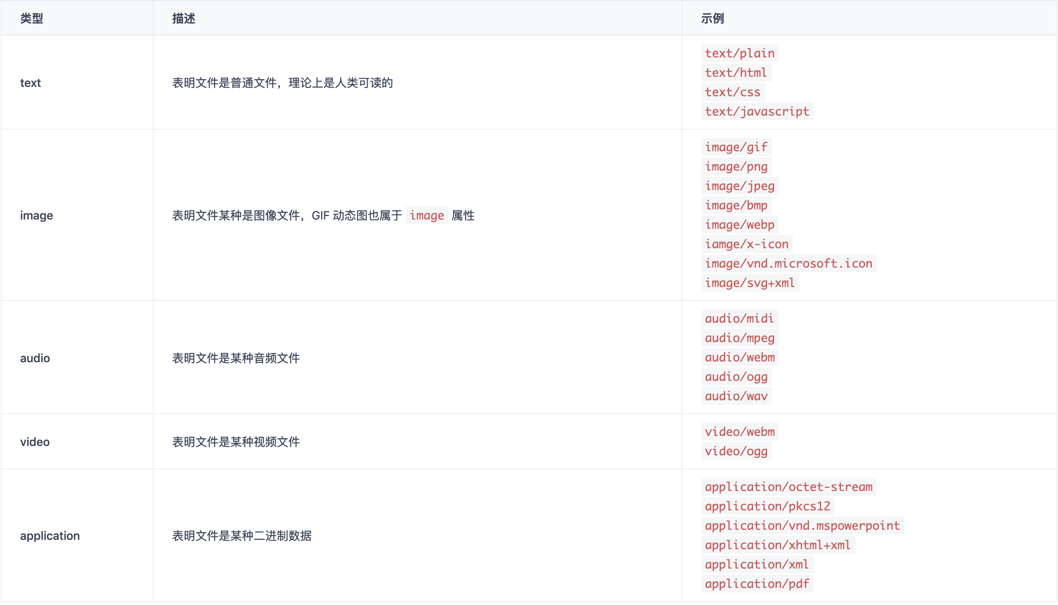The width and height of the screenshot is (1058, 605).
Task: Click the application/vnd.mspowerpoint tag
Action: (802, 525)
